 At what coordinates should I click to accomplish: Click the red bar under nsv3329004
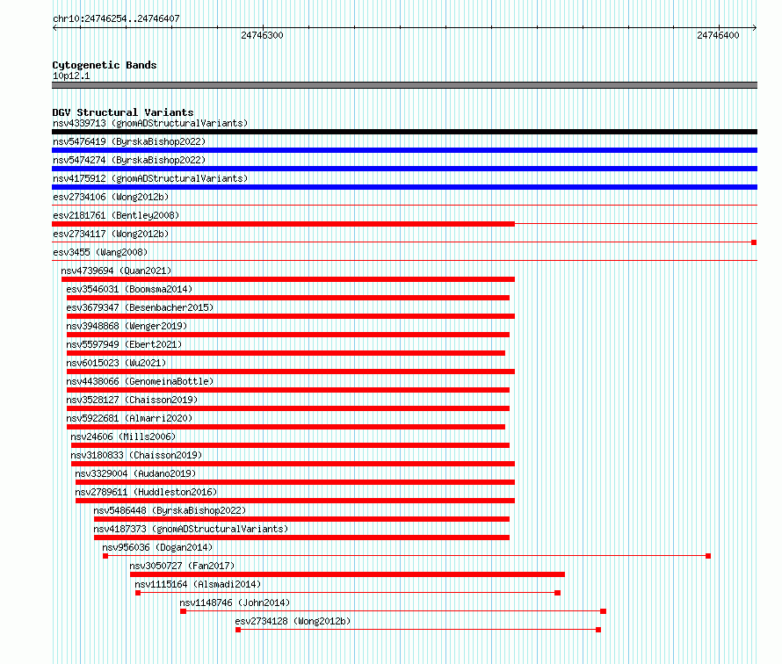click(x=294, y=482)
